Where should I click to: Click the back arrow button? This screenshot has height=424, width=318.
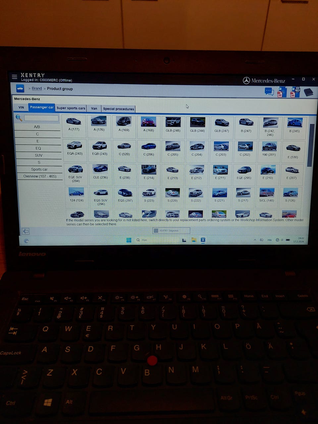26,231
